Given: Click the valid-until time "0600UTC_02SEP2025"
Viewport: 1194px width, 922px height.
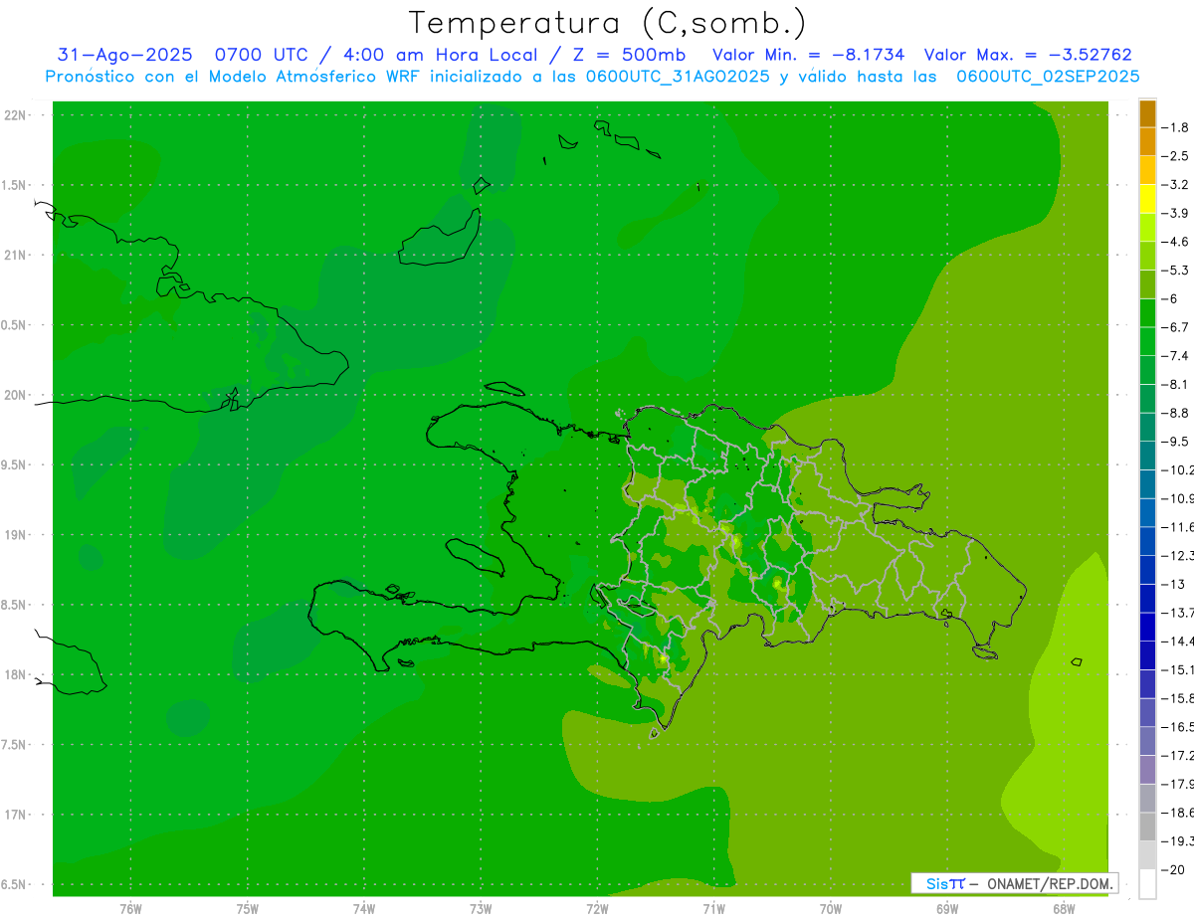Looking at the screenshot, I should point(1048,77).
